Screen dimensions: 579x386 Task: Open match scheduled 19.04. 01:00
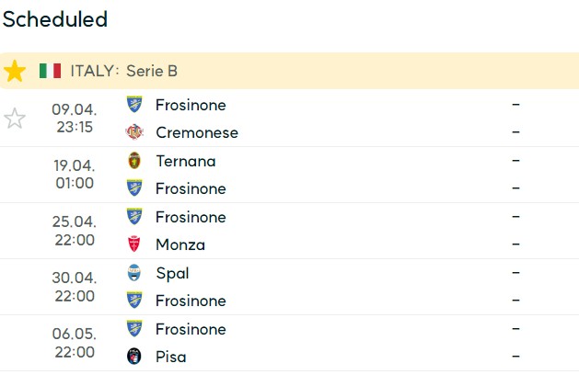tap(289, 175)
